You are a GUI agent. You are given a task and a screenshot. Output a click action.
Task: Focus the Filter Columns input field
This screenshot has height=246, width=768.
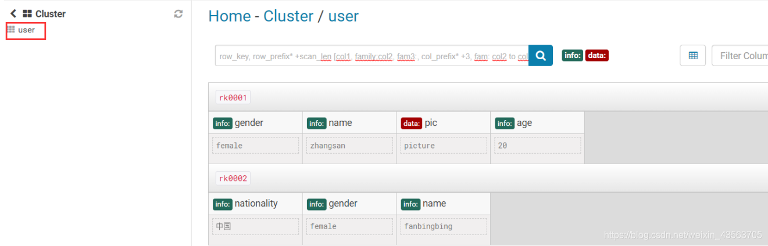[x=740, y=56]
